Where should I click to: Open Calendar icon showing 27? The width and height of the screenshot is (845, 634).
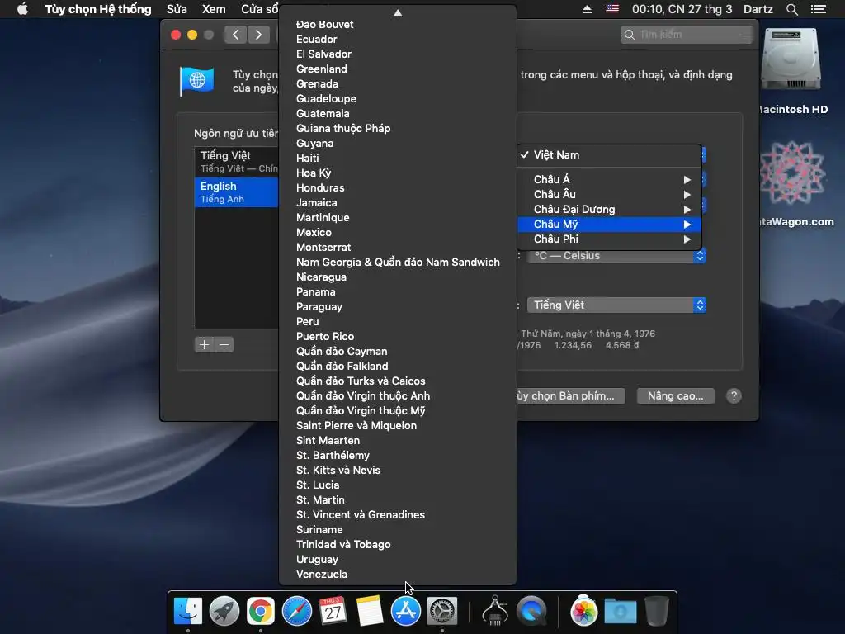click(333, 612)
